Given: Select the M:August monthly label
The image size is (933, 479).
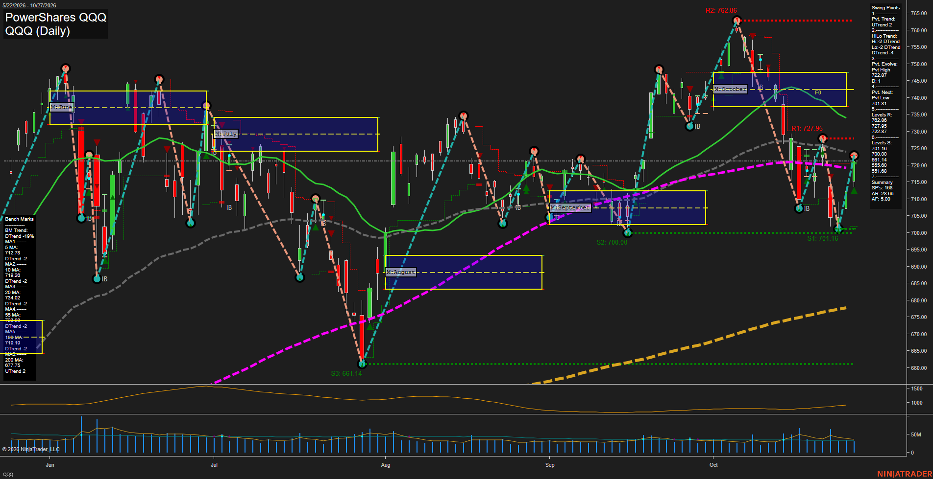Looking at the screenshot, I should click(401, 272).
